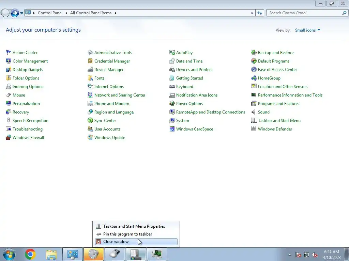The height and width of the screenshot is (261, 349).
Task: Click the Windows Defender icon
Action: click(254, 129)
